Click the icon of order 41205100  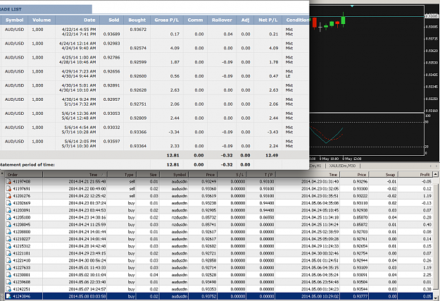pyautogui.click(x=8, y=217)
